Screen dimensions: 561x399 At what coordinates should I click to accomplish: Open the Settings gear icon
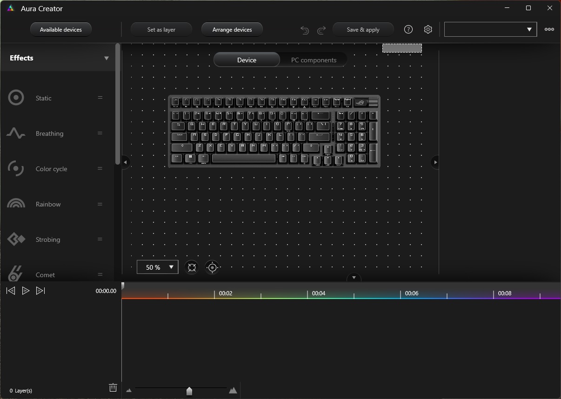pos(428,29)
